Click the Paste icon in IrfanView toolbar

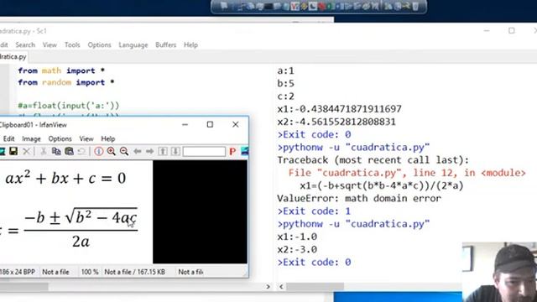[x=69, y=151]
